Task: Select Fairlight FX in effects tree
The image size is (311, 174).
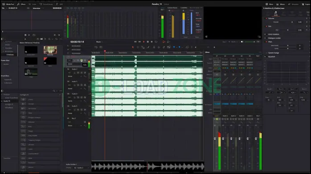Action: tap(9, 104)
